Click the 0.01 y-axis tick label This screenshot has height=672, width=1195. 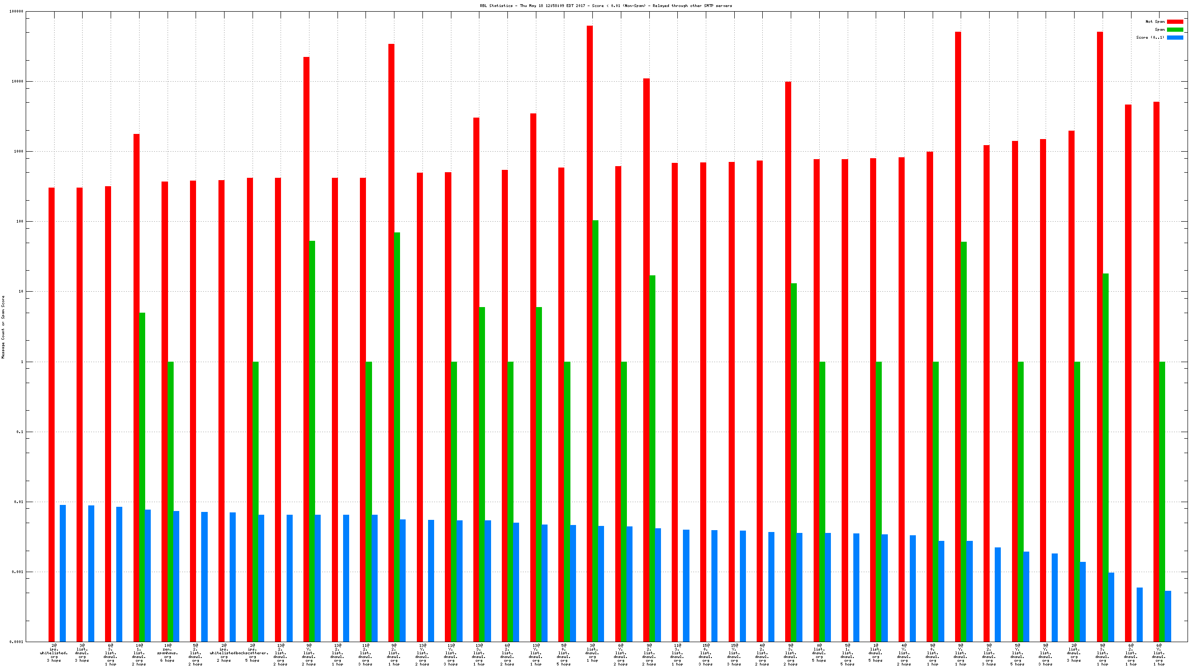19,502
